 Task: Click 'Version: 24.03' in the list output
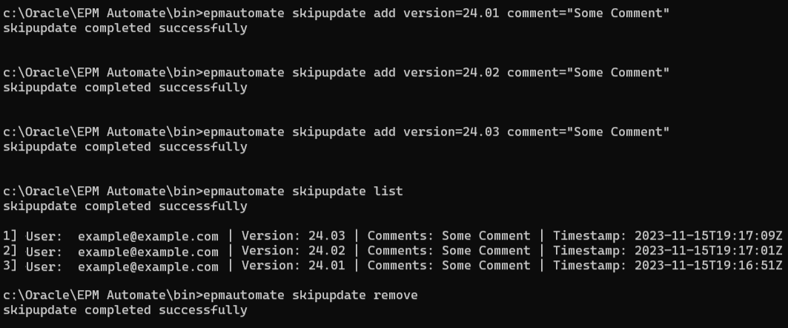pyautogui.click(x=294, y=236)
